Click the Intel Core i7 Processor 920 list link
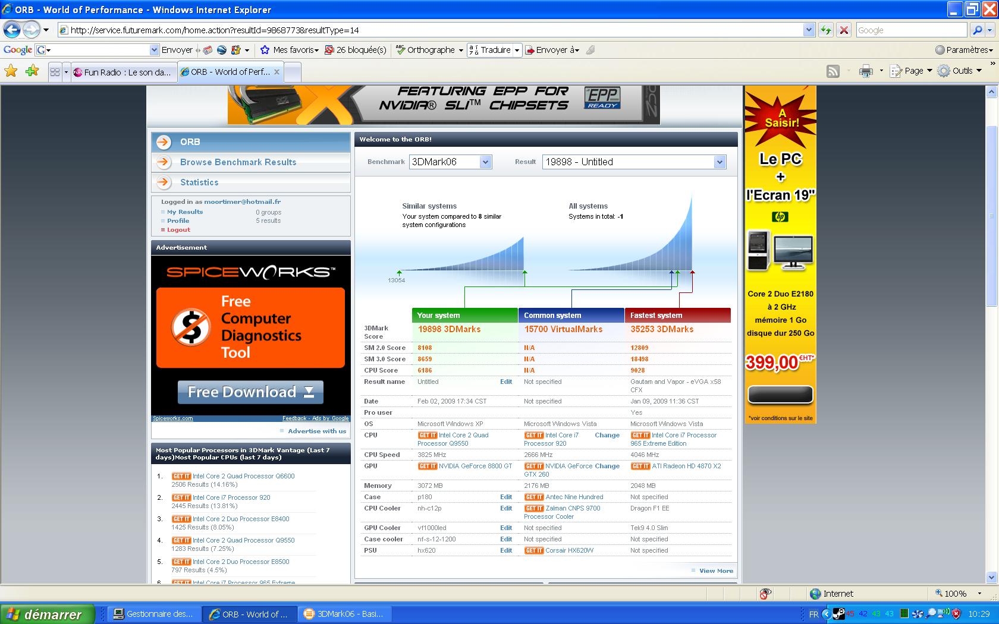The height and width of the screenshot is (624, 999). pos(231,497)
